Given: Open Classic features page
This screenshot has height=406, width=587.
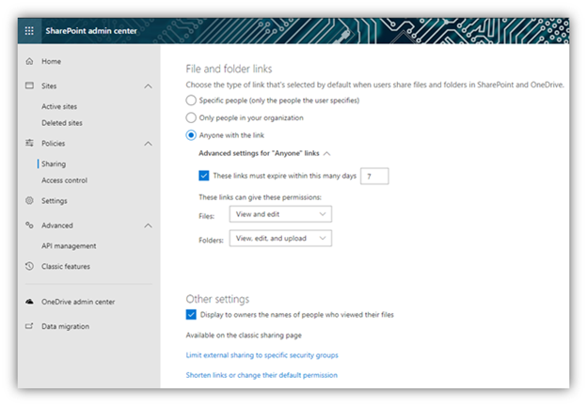Looking at the screenshot, I should (66, 266).
